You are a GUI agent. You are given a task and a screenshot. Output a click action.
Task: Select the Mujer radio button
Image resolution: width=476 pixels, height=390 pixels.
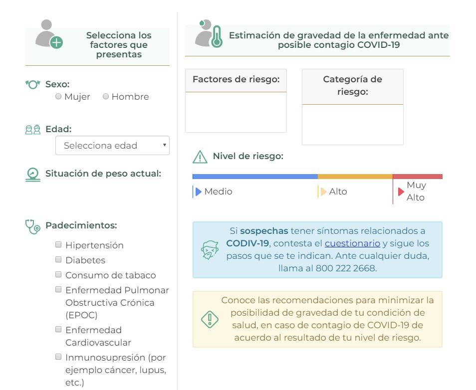[x=60, y=97]
